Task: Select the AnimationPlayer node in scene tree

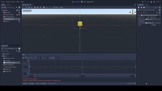Action: click(10, 17)
